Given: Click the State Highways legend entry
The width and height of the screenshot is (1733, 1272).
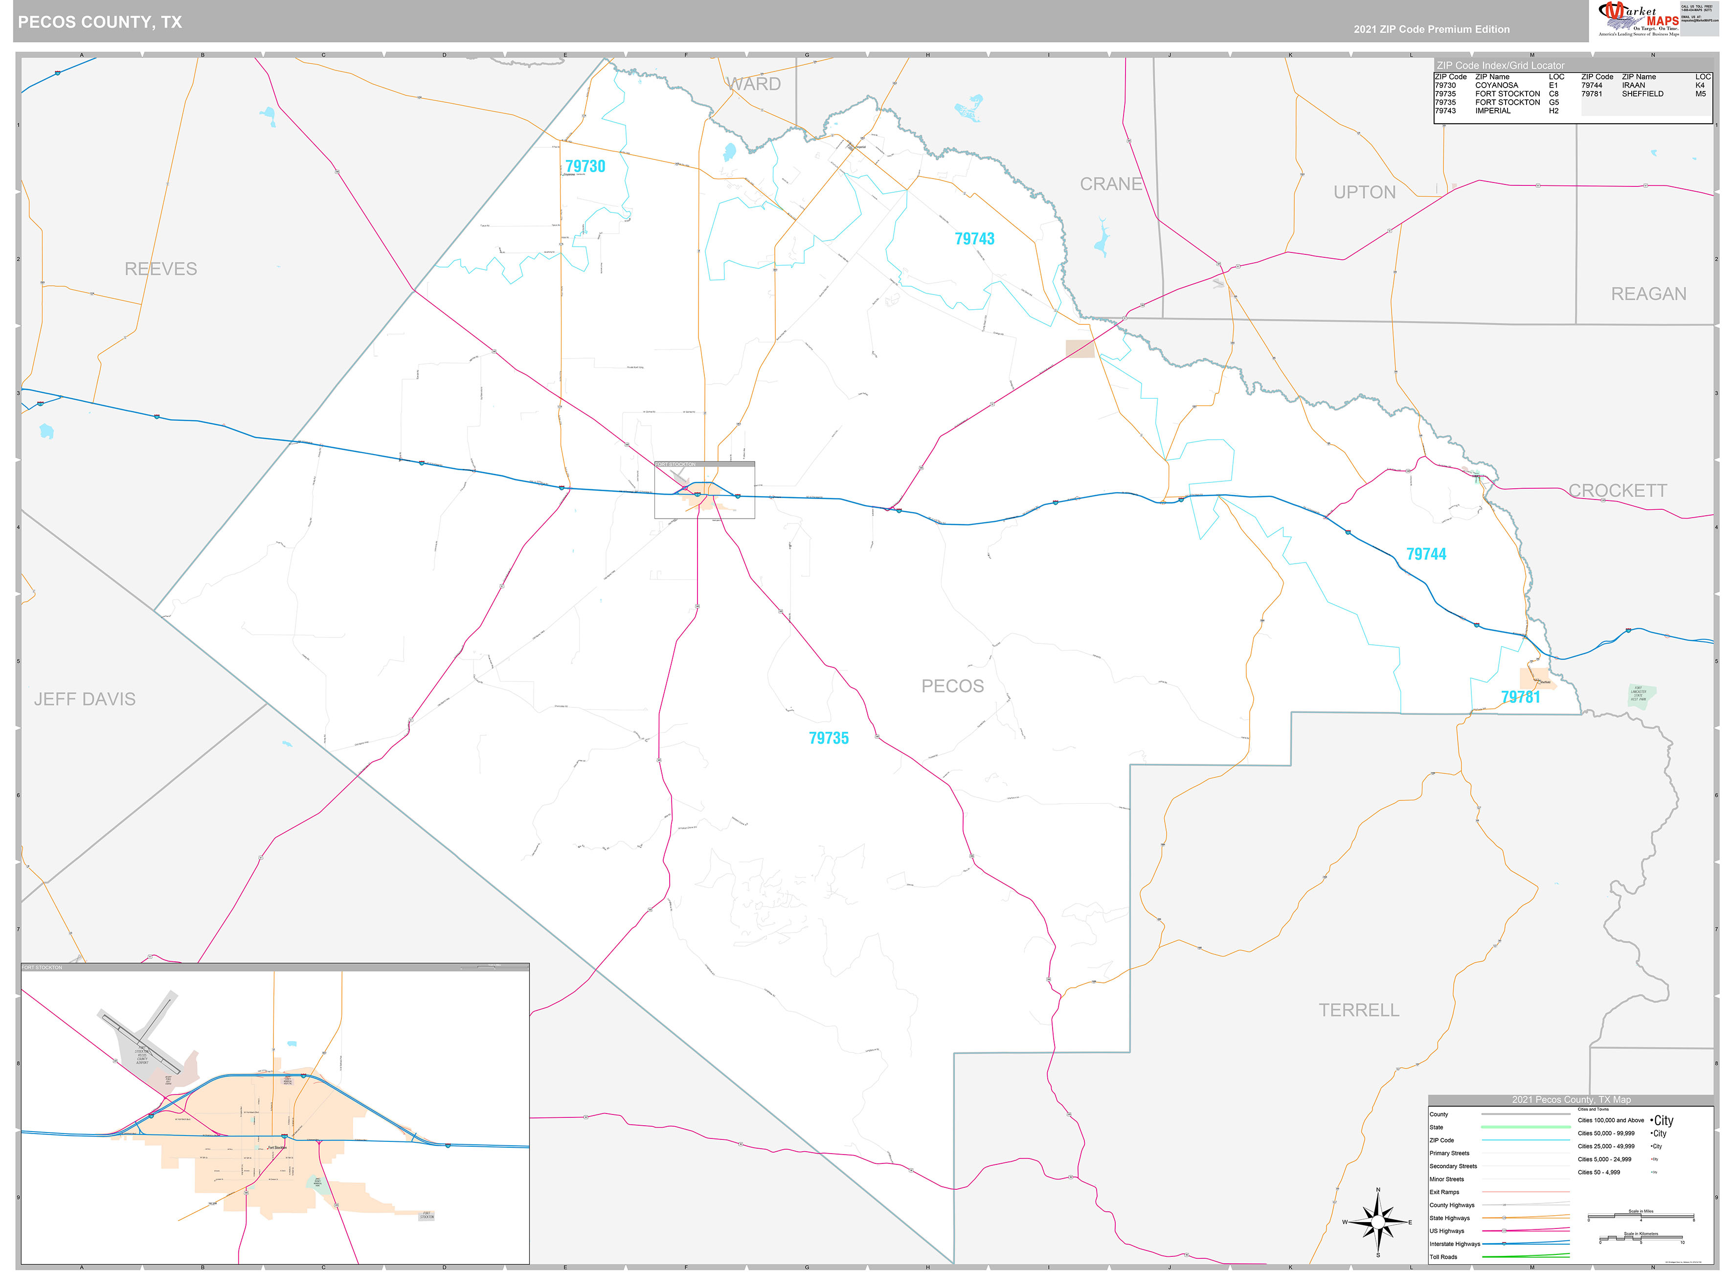Looking at the screenshot, I should pyautogui.click(x=1450, y=1218).
